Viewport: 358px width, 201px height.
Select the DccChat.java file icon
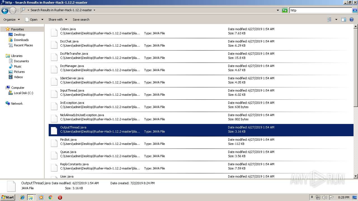pos(54,45)
